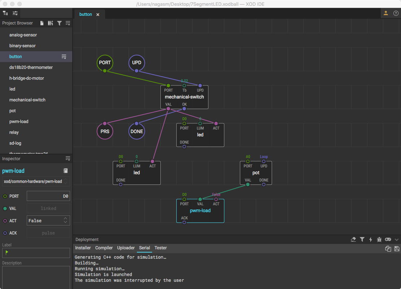Open the mechanical-switch patch in Project Browser
Image resolution: width=401 pixels, height=289 pixels.
point(27,100)
